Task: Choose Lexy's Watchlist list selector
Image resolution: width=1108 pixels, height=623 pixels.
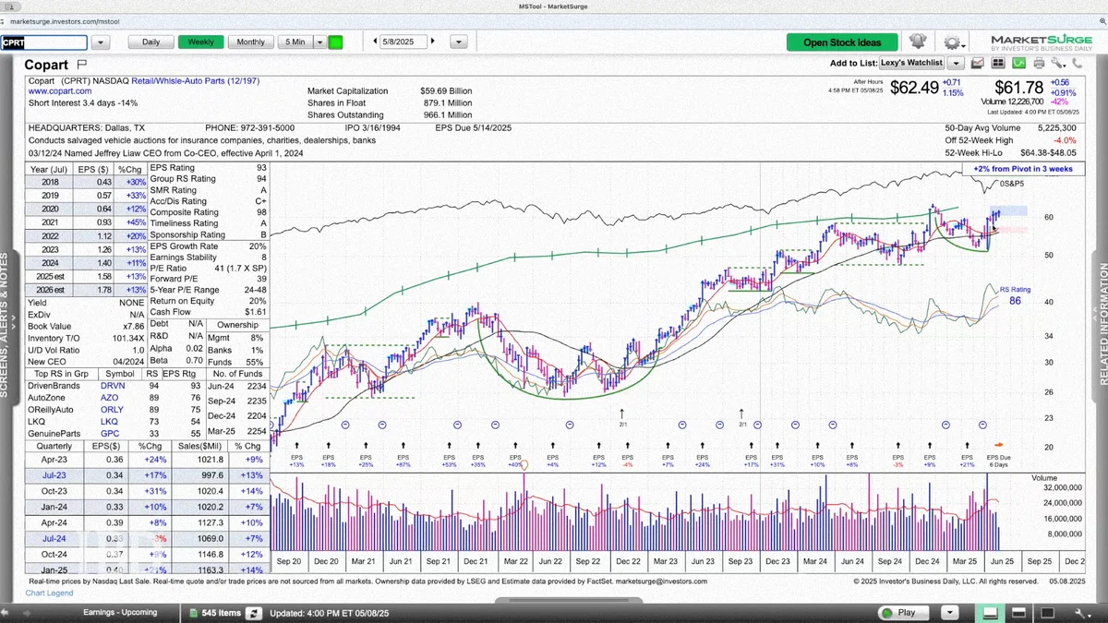Action: click(911, 63)
